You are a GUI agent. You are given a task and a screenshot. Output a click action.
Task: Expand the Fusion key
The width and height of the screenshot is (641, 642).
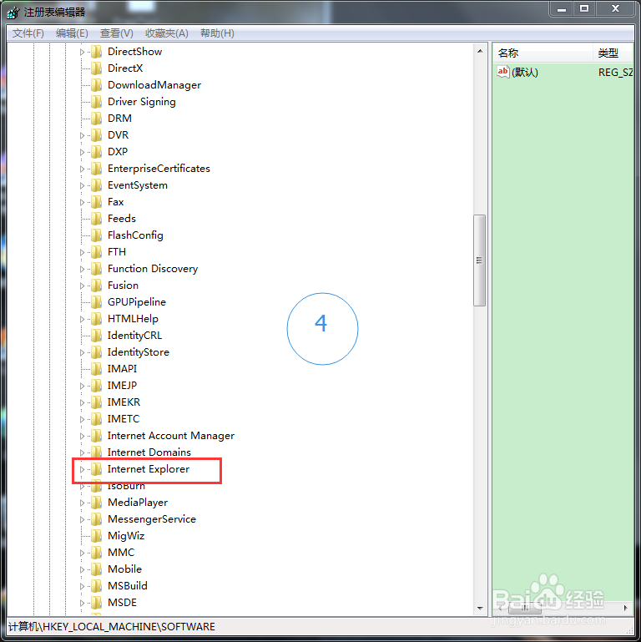pyautogui.click(x=82, y=286)
